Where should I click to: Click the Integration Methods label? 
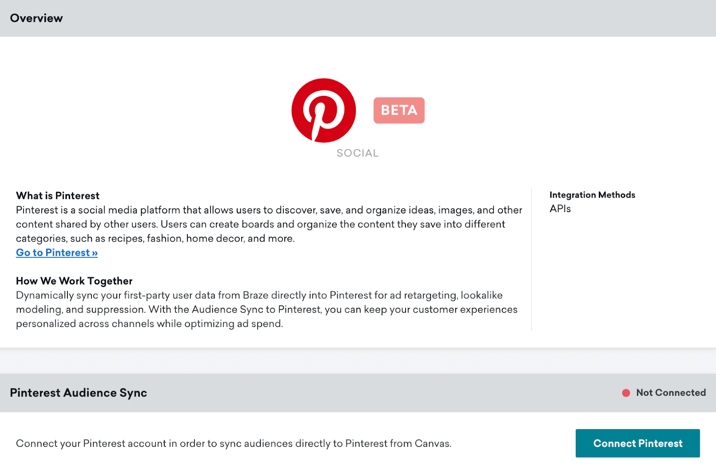pos(592,194)
